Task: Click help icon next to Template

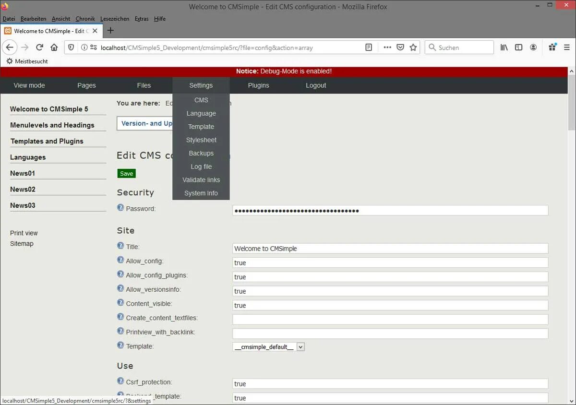Action: pos(120,345)
